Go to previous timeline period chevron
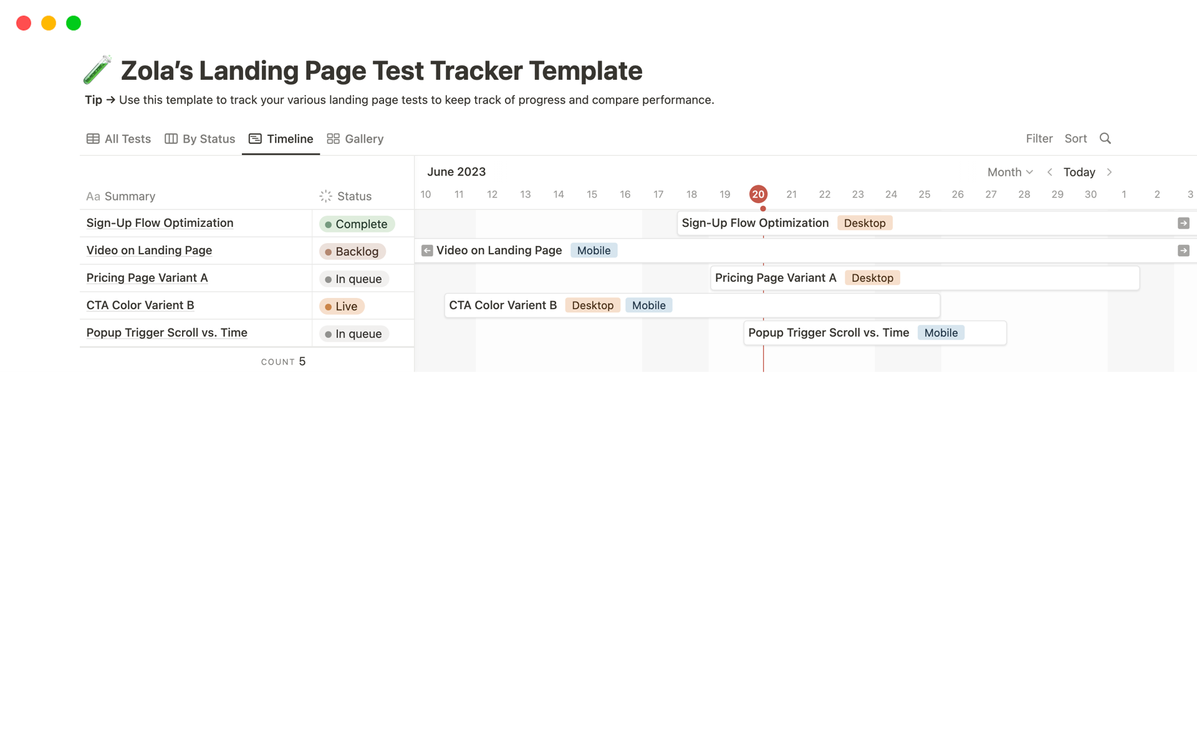 (1050, 172)
